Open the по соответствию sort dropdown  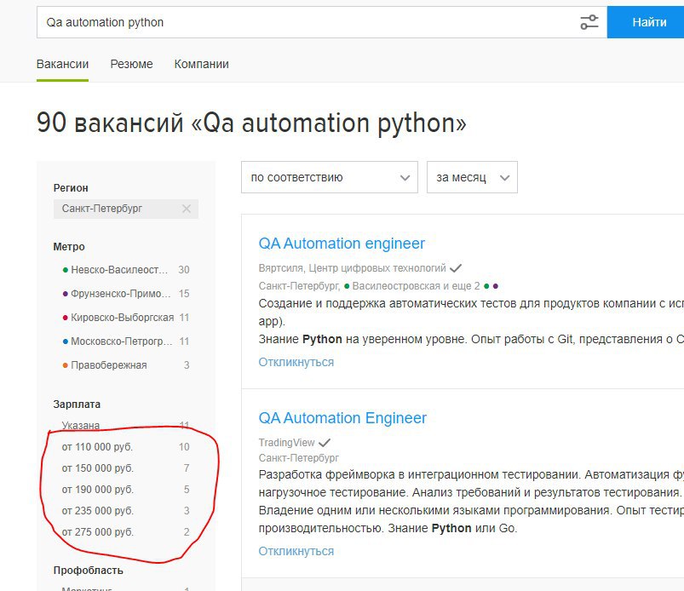(x=330, y=177)
